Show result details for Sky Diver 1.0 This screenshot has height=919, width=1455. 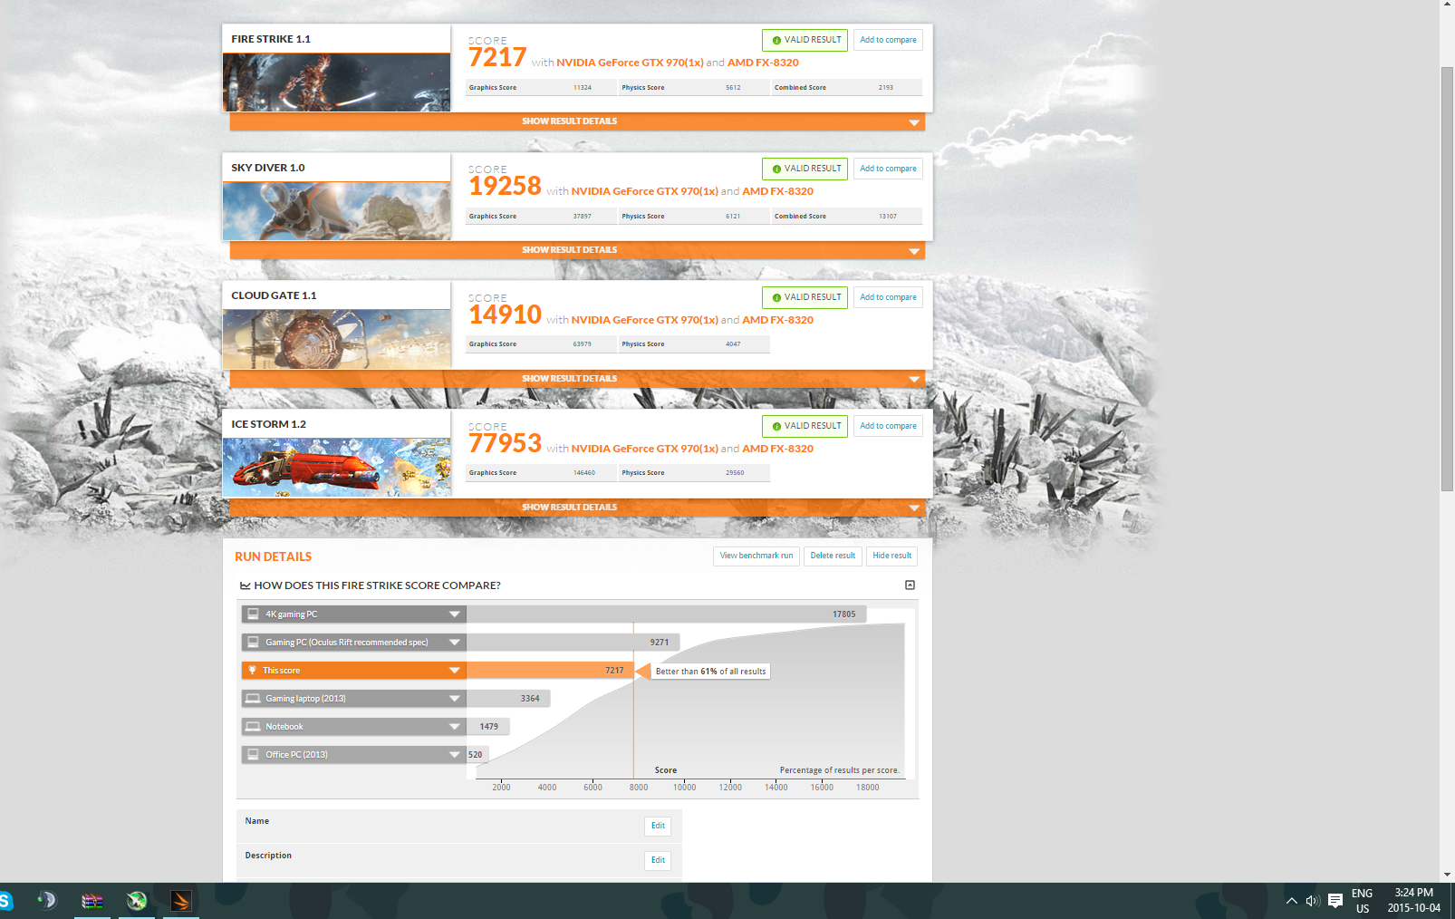[577, 250]
